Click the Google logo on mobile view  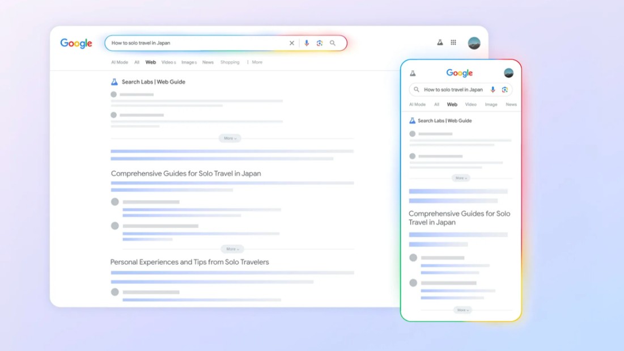coord(459,73)
